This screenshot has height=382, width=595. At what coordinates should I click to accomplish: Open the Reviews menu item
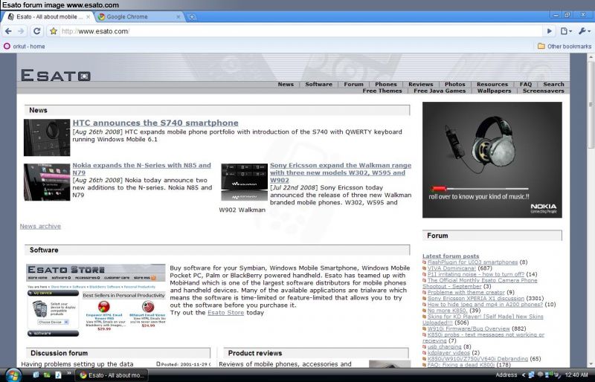(420, 84)
